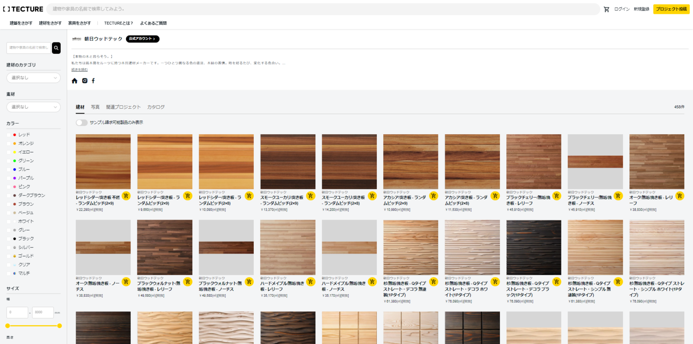Open the 建築をさがす navigation menu
693x344 pixels.
pyautogui.click(x=21, y=23)
